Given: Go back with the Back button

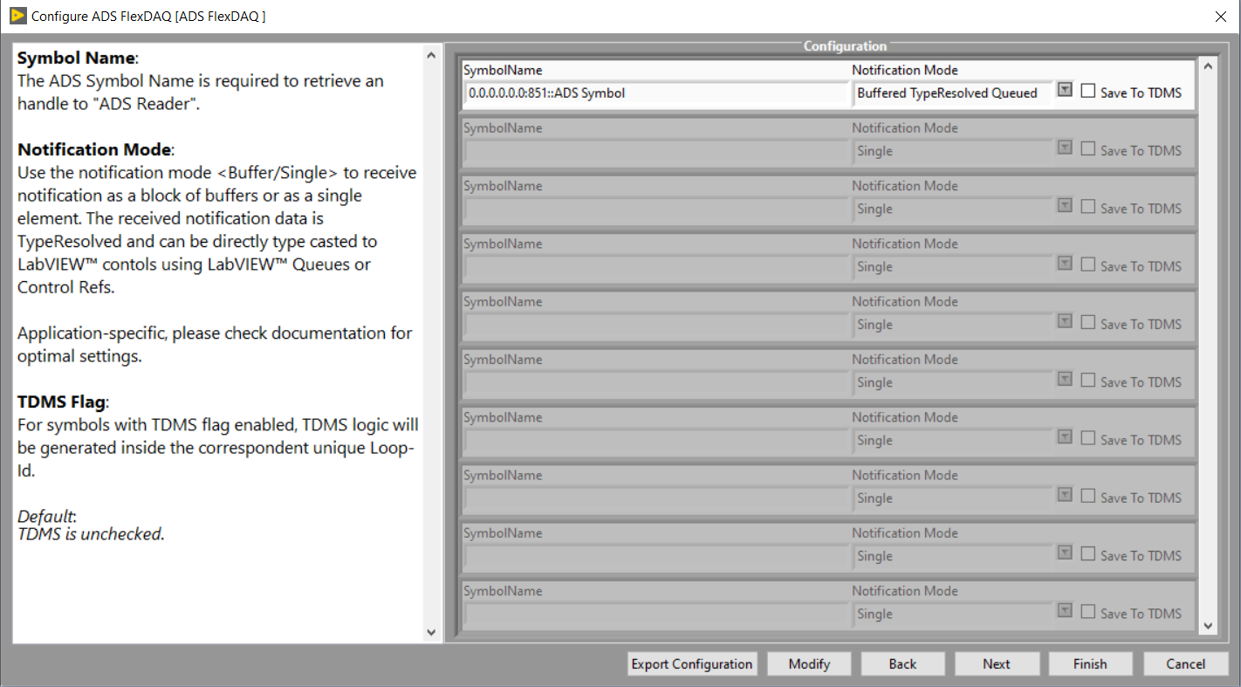Looking at the screenshot, I should 902,664.
